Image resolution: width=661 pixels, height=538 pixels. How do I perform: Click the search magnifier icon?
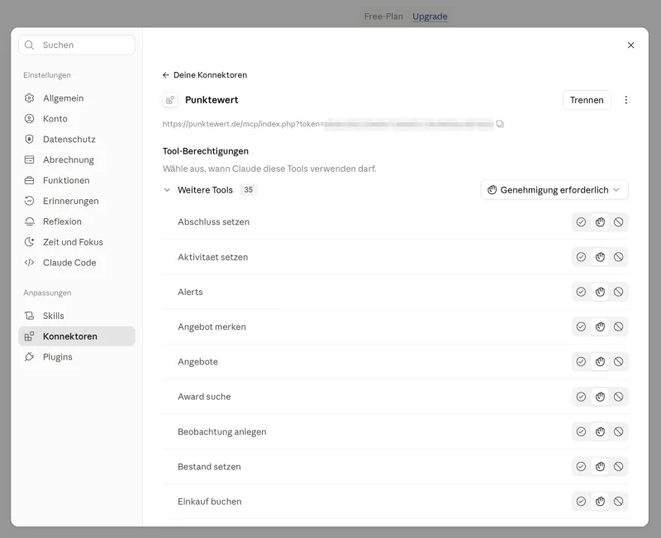click(29, 45)
